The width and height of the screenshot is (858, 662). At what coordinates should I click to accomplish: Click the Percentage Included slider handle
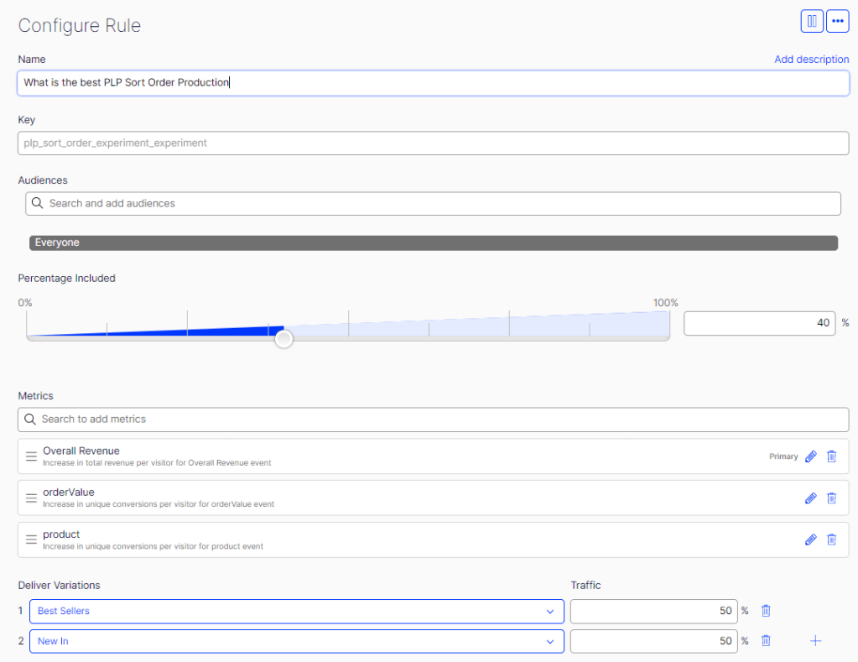284,339
